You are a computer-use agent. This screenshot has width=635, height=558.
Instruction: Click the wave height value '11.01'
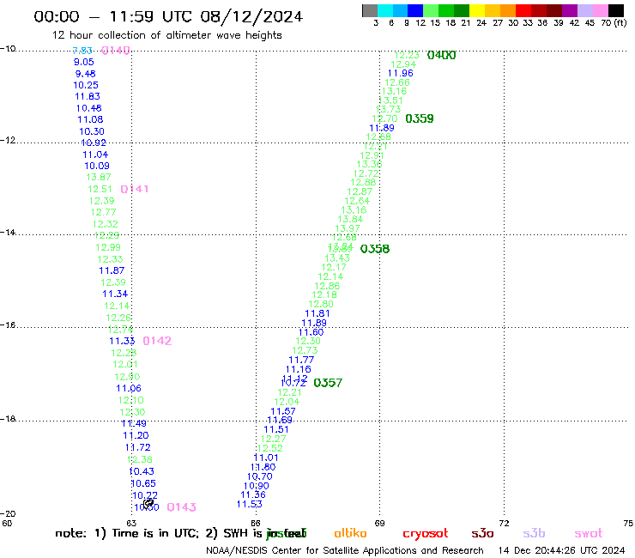click(266, 458)
